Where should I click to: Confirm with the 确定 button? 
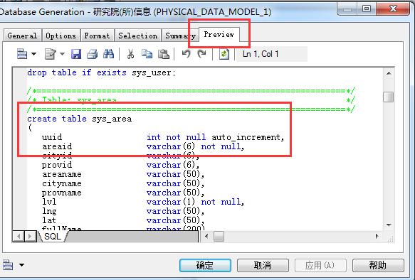pyautogui.click(x=205, y=265)
